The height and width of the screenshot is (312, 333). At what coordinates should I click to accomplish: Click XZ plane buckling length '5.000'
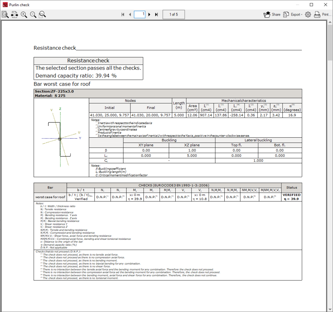pos(192,156)
